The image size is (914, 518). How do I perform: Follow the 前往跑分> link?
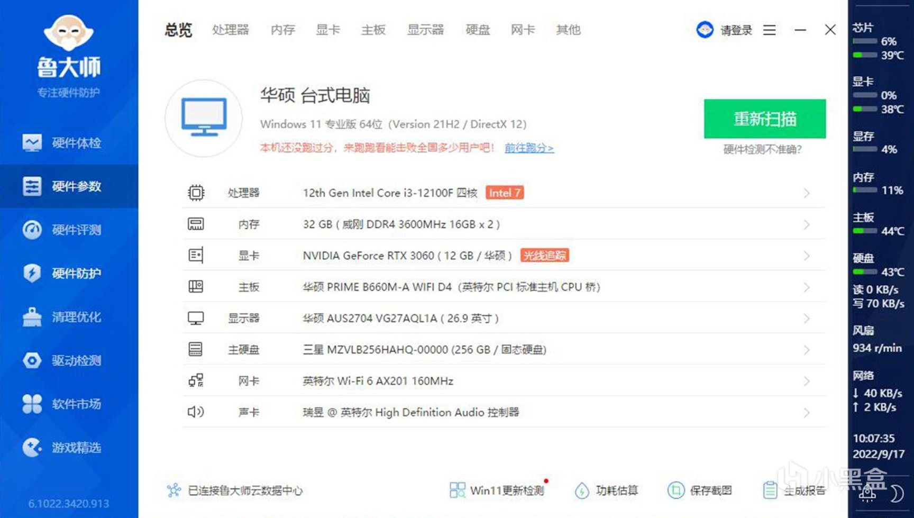click(x=529, y=148)
